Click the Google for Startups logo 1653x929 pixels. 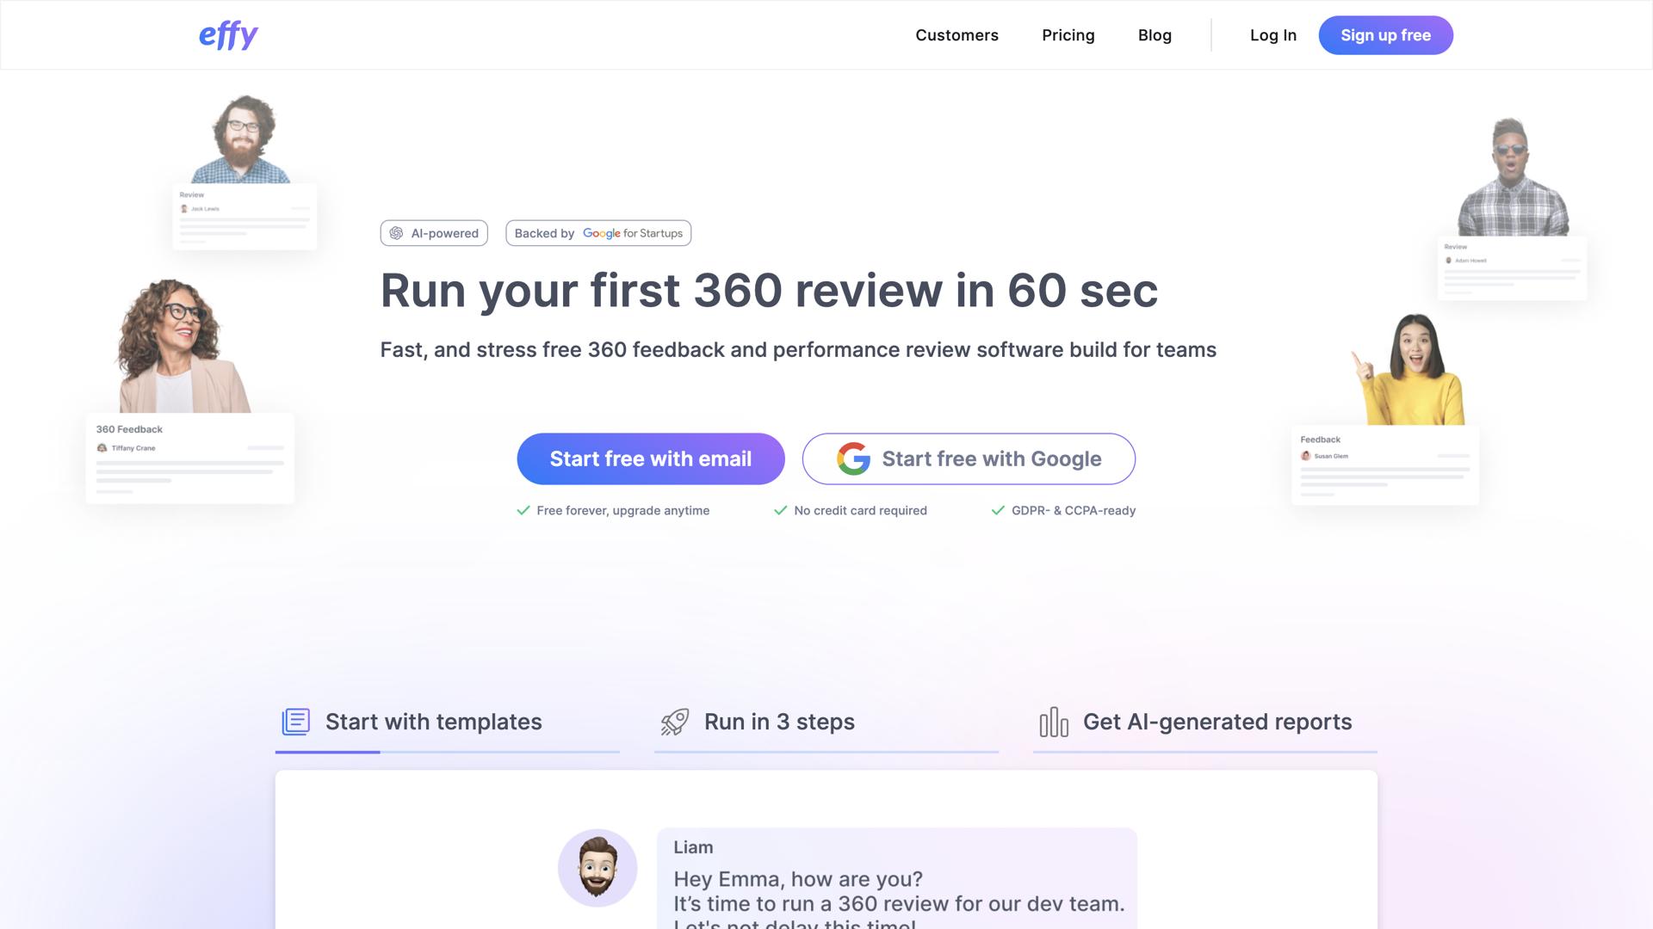point(632,233)
